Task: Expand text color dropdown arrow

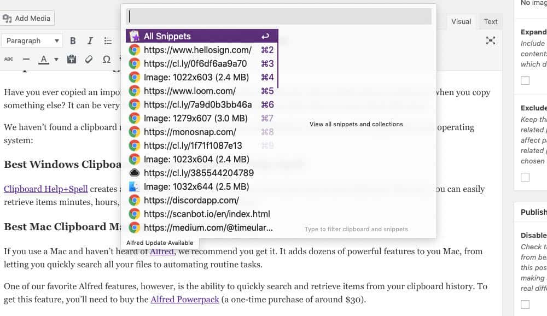Action: pos(56,59)
